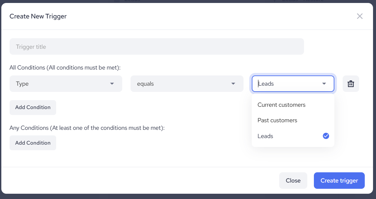
Task: Close the Create New Trigger dialog via X
Action: [359, 16]
